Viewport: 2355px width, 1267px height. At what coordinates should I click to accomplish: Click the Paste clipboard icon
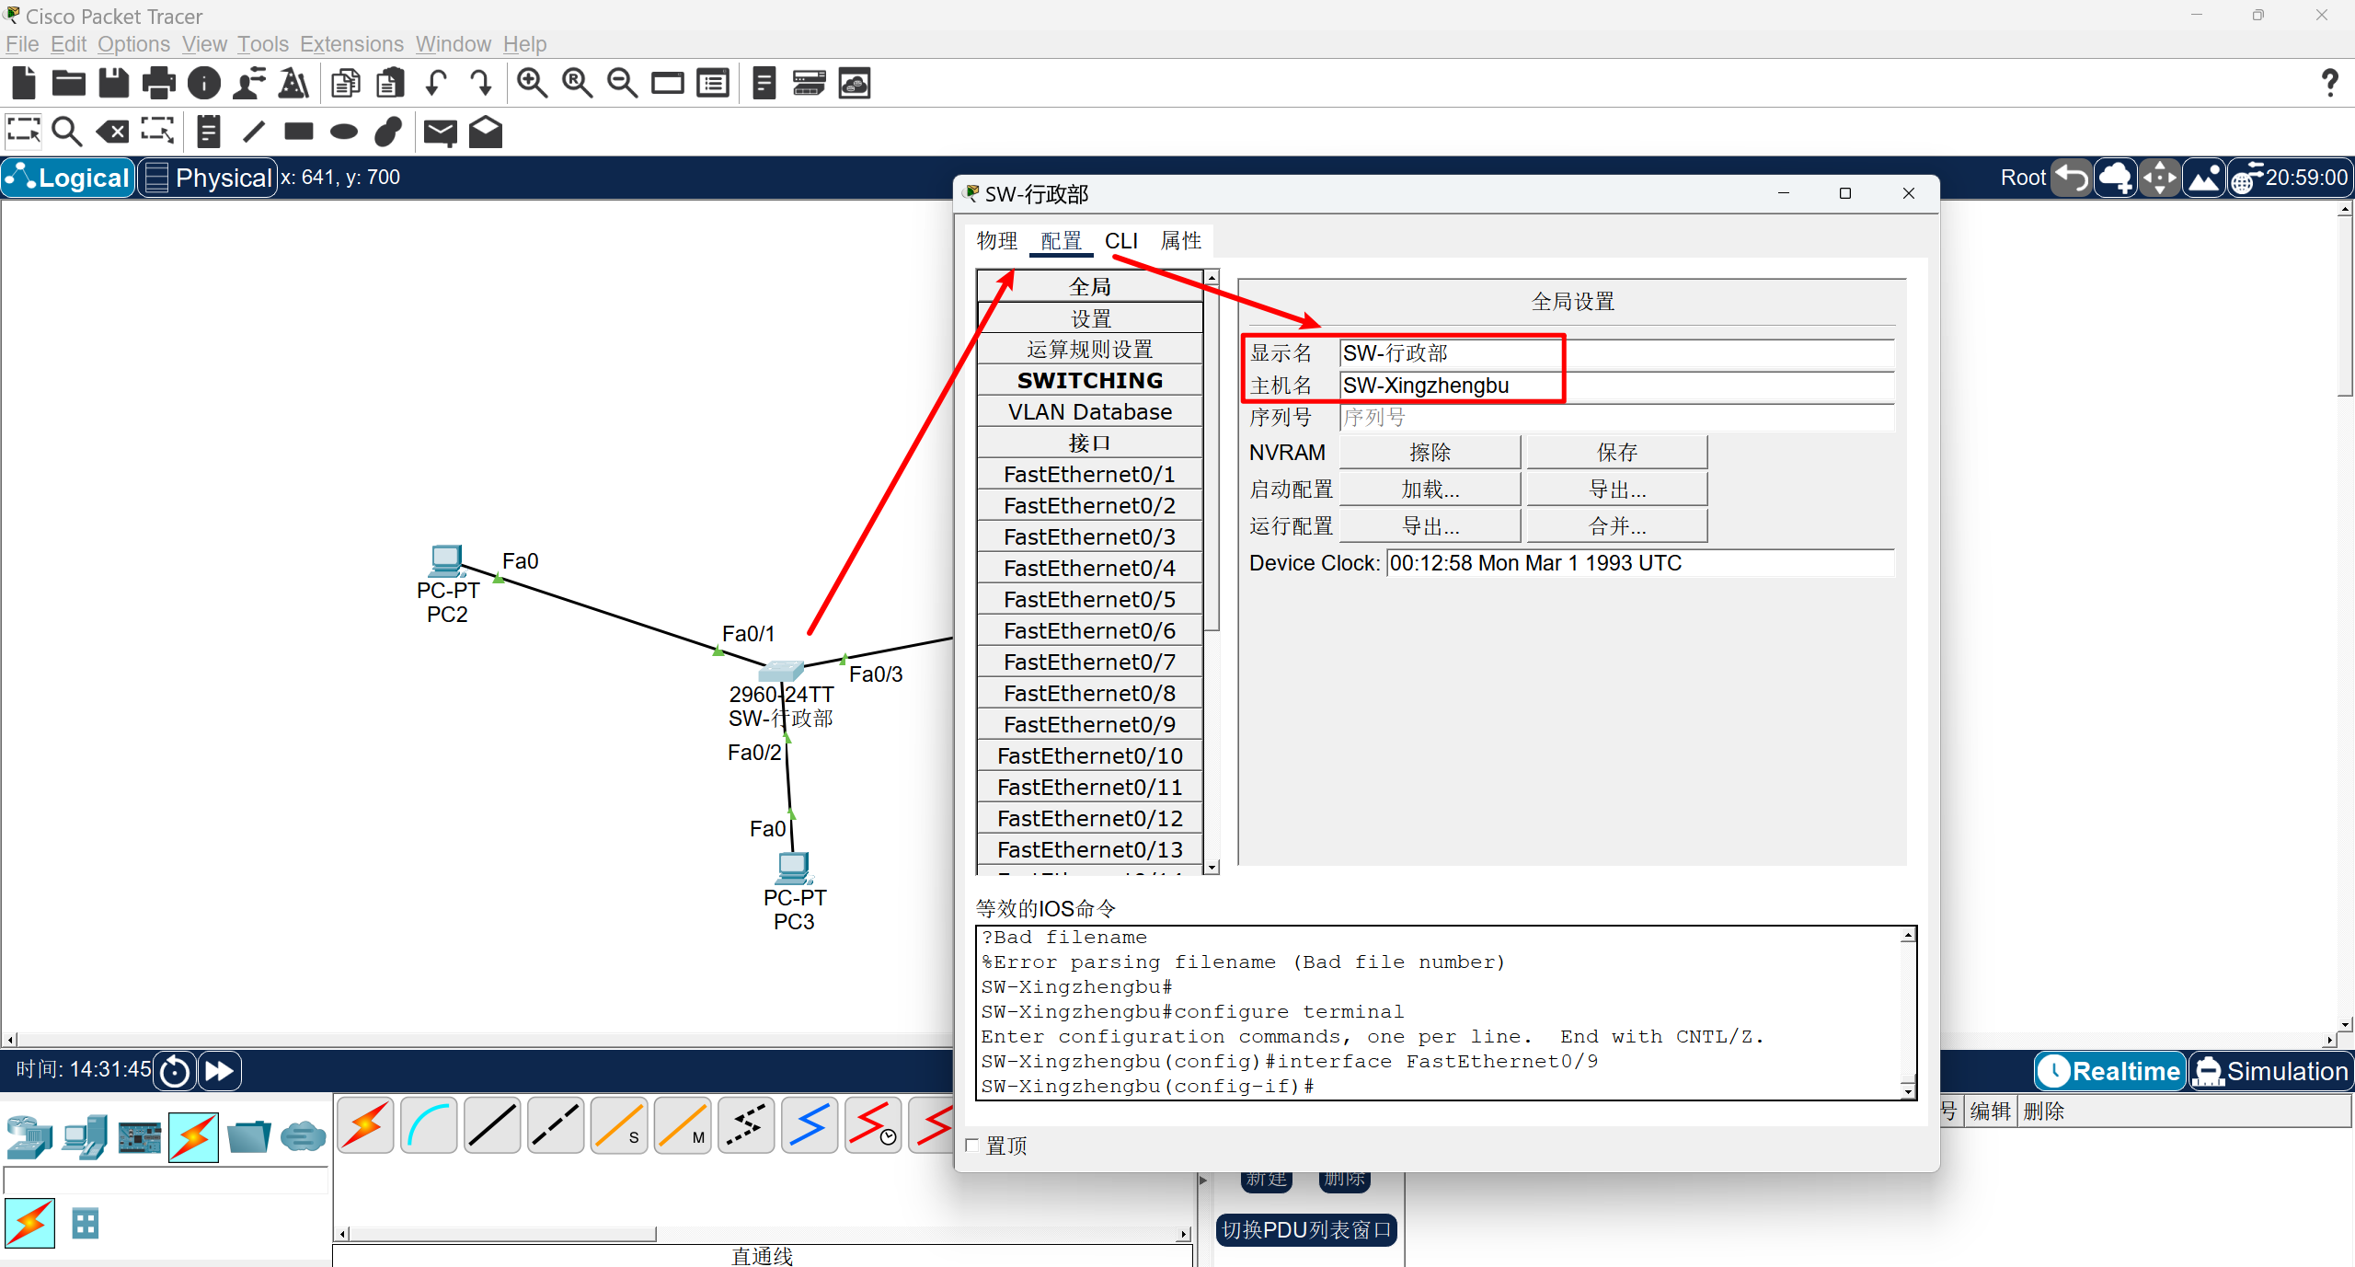[391, 84]
